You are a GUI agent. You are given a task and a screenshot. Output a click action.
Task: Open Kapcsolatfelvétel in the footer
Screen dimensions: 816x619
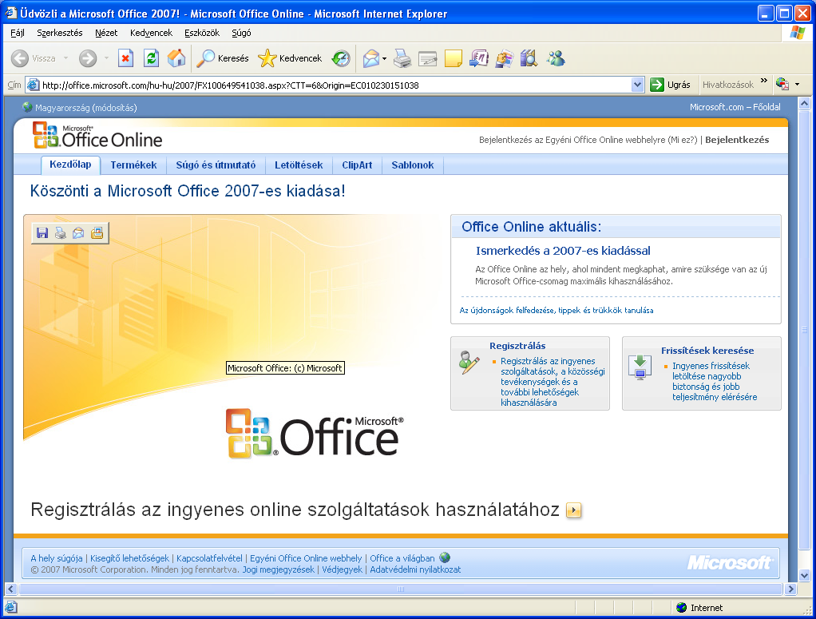click(x=209, y=558)
